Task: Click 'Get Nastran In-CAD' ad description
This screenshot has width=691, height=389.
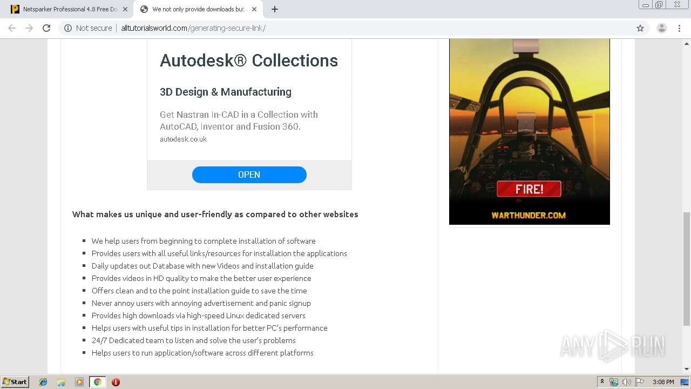Action: click(239, 120)
